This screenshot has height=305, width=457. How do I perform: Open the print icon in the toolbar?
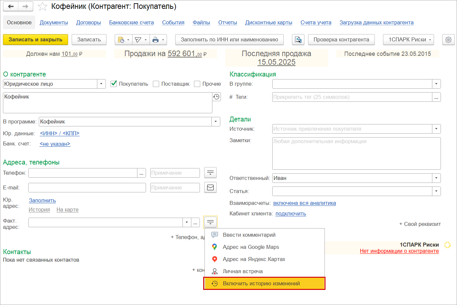(156, 40)
